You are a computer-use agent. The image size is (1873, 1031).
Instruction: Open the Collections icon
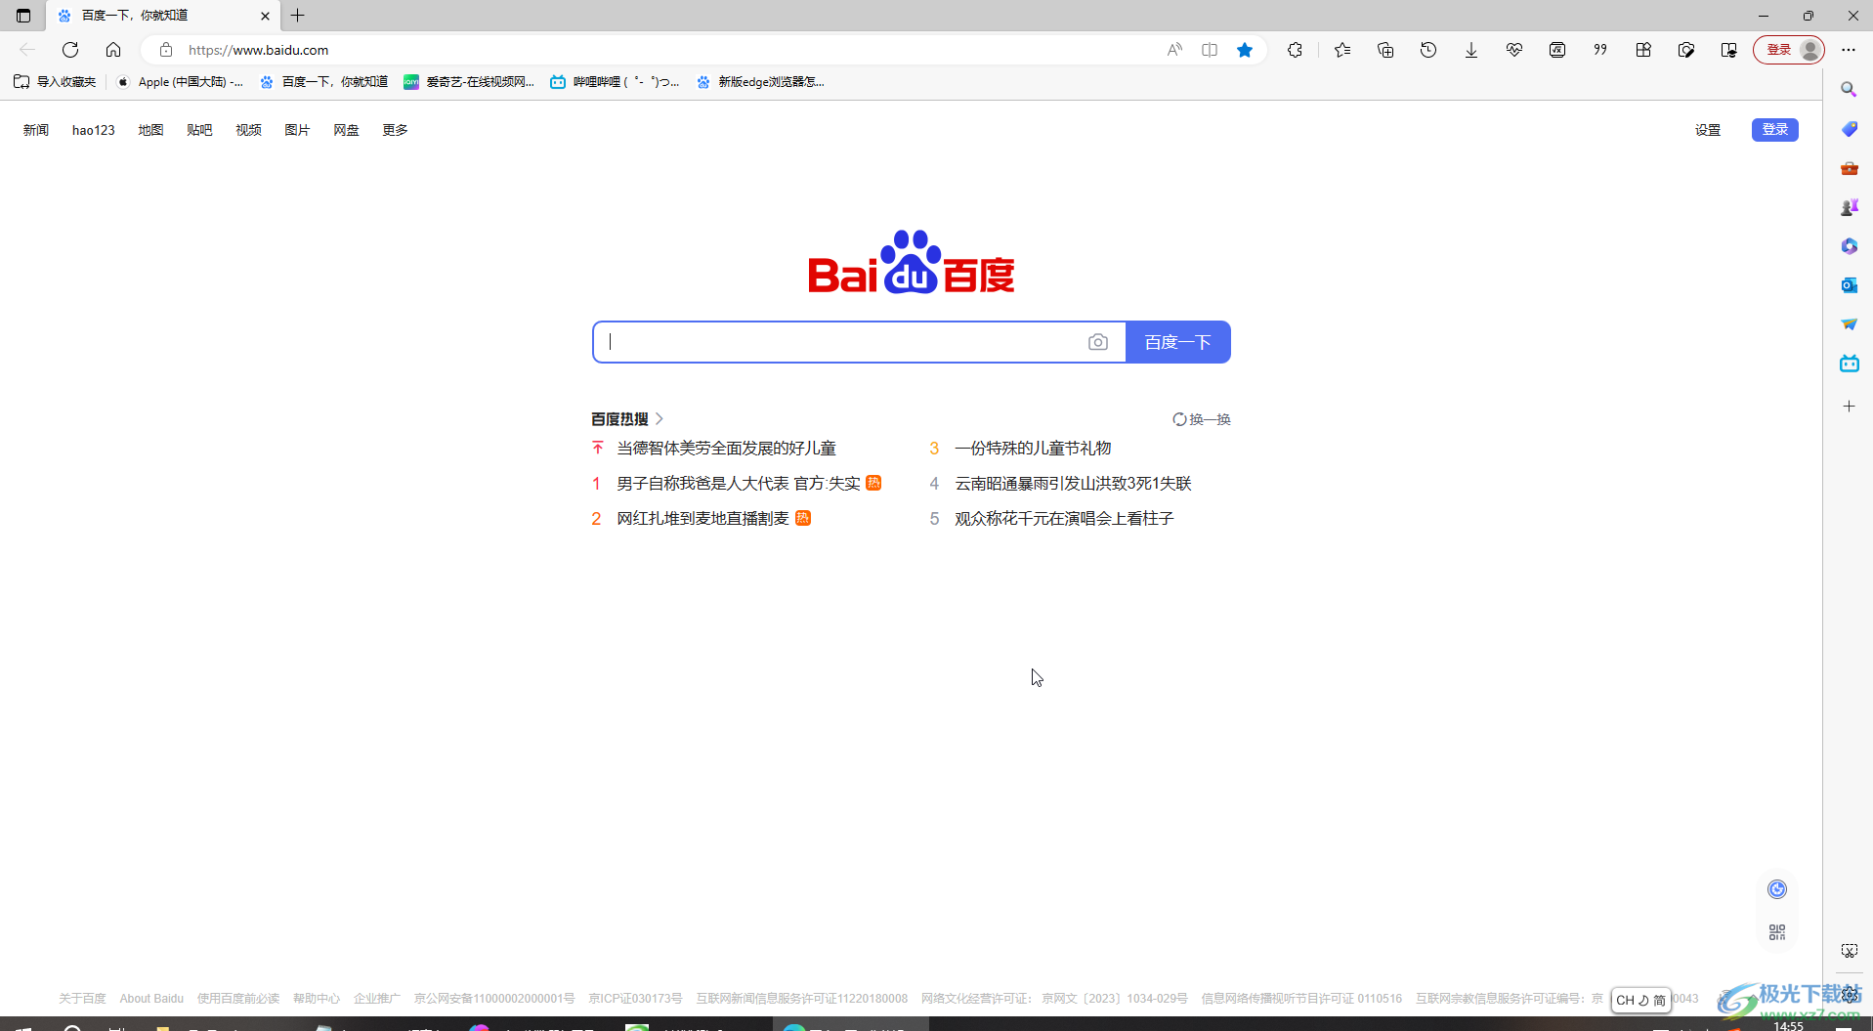tap(1385, 50)
